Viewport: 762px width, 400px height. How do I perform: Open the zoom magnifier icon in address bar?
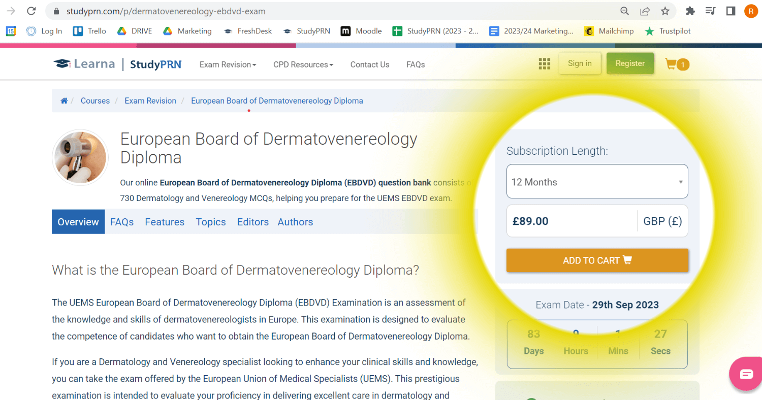(x=625, y=11)
